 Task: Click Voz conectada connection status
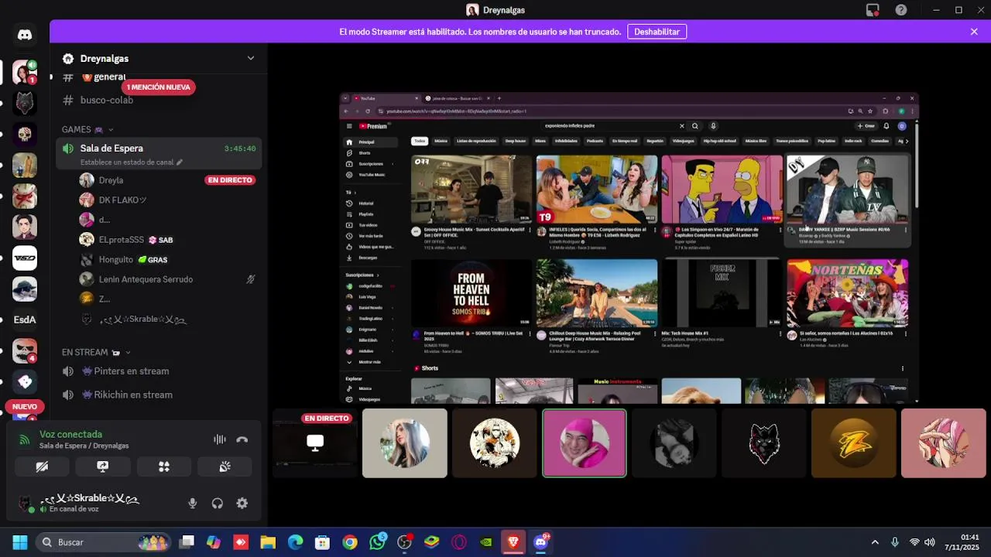pos(70,434)
